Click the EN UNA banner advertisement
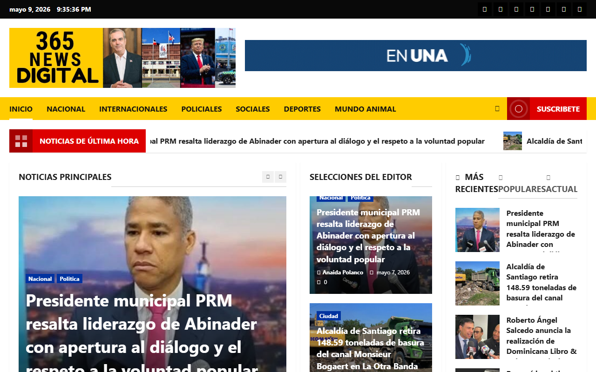 point(416,55)
